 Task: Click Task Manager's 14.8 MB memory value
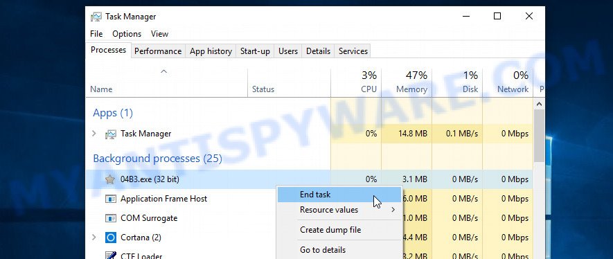point(412,134)
